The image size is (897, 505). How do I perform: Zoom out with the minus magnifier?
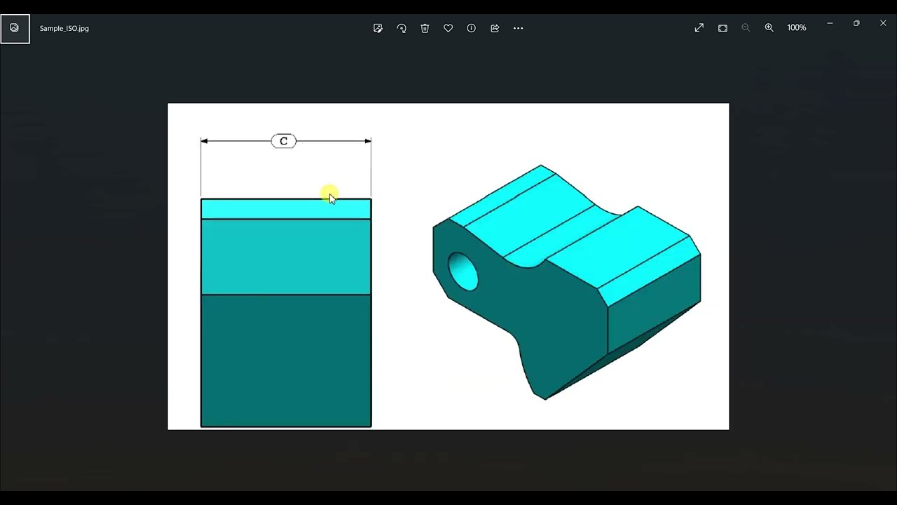[746, 28]
